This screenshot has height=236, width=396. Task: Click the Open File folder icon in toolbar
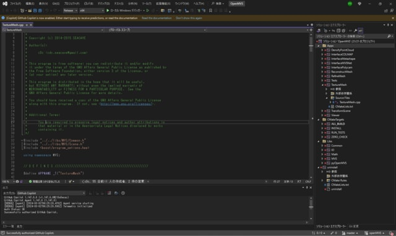(x=30, y=11)
